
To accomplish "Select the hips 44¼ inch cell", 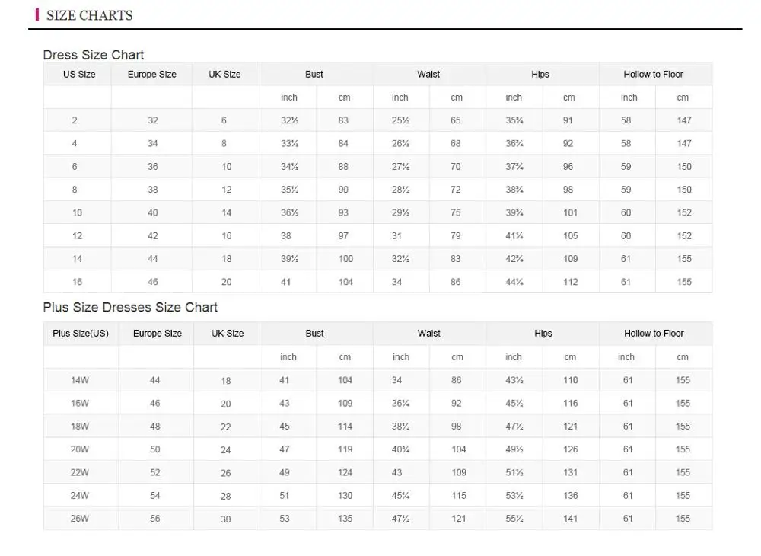I will coord(514,282).
